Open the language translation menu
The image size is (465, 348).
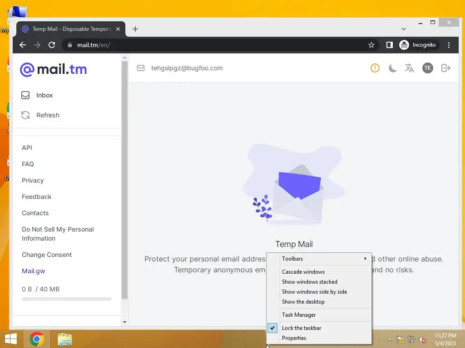point(410,68)
